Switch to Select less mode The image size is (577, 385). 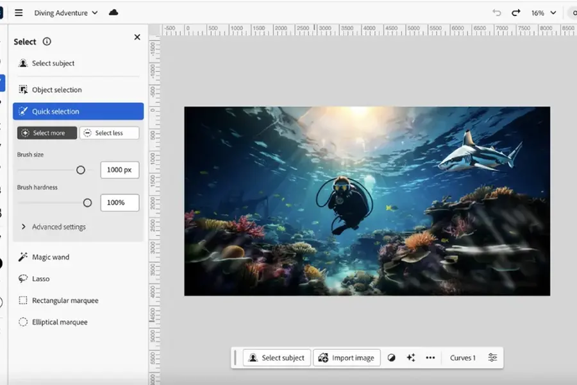tap(109, 133)
